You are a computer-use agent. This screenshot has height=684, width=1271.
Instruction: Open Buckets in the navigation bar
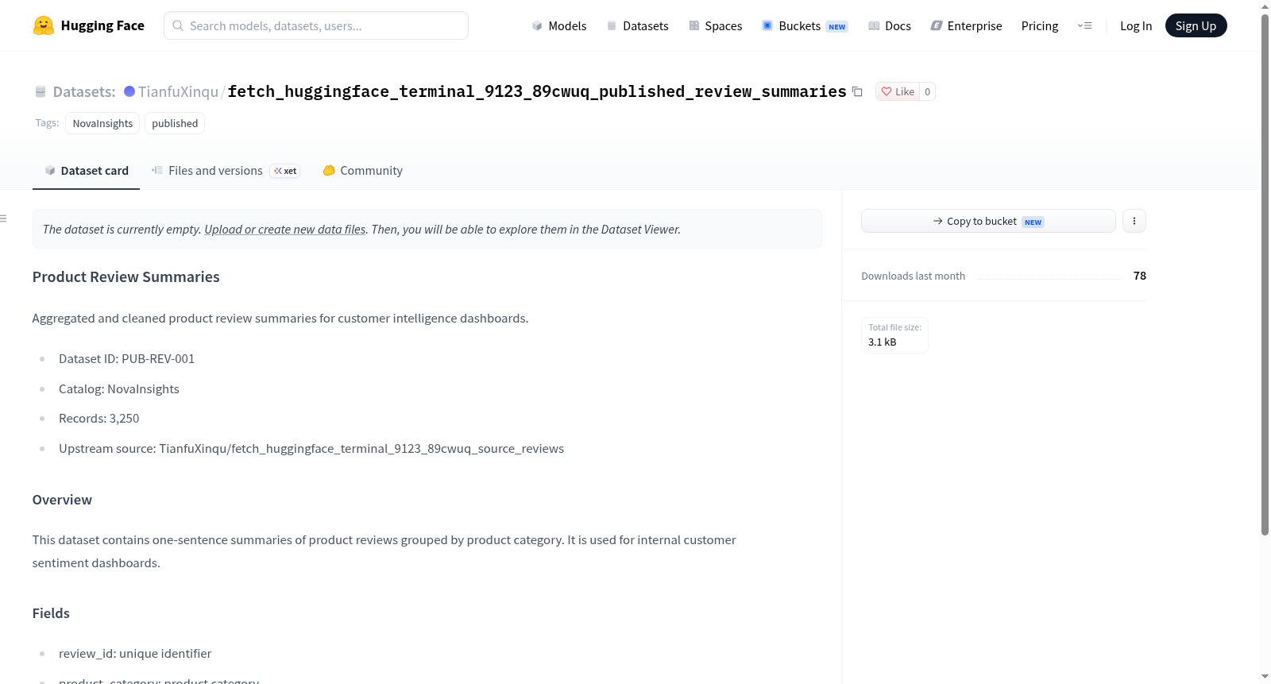[x=805, y=25]
